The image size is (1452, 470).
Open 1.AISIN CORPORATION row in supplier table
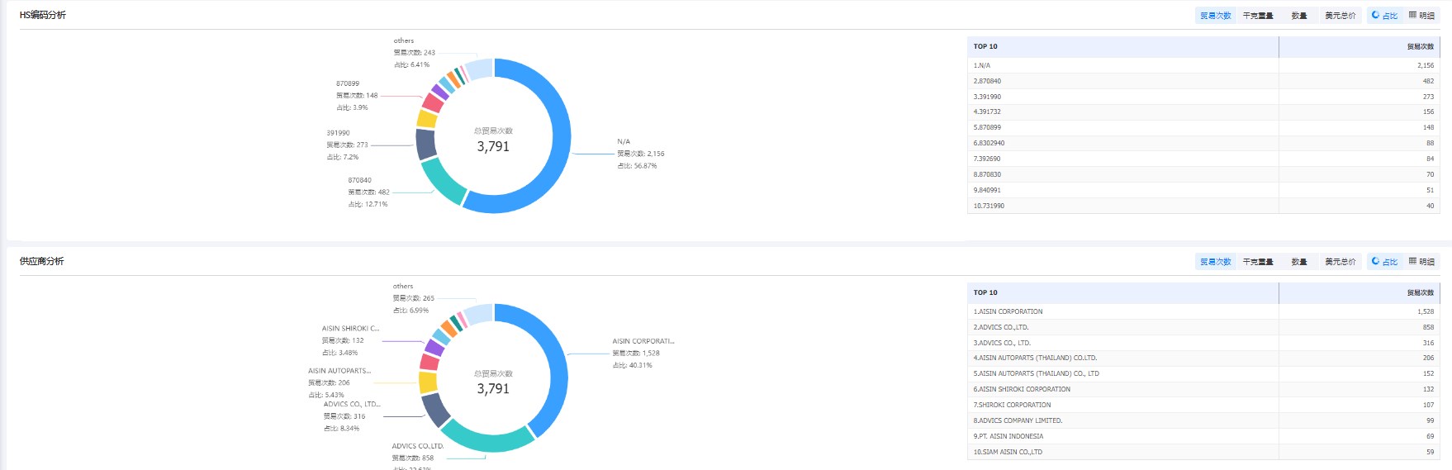(1203, 311)
